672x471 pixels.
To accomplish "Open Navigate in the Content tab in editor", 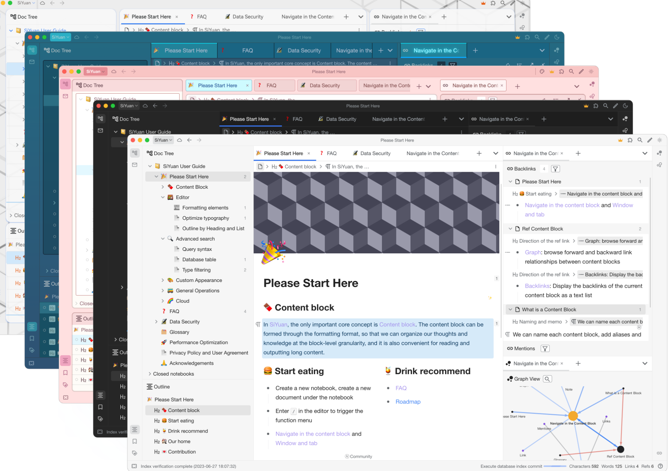I will click(432, 153).
